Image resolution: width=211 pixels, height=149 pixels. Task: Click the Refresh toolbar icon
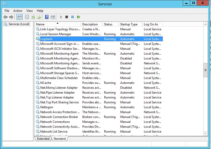33,17
